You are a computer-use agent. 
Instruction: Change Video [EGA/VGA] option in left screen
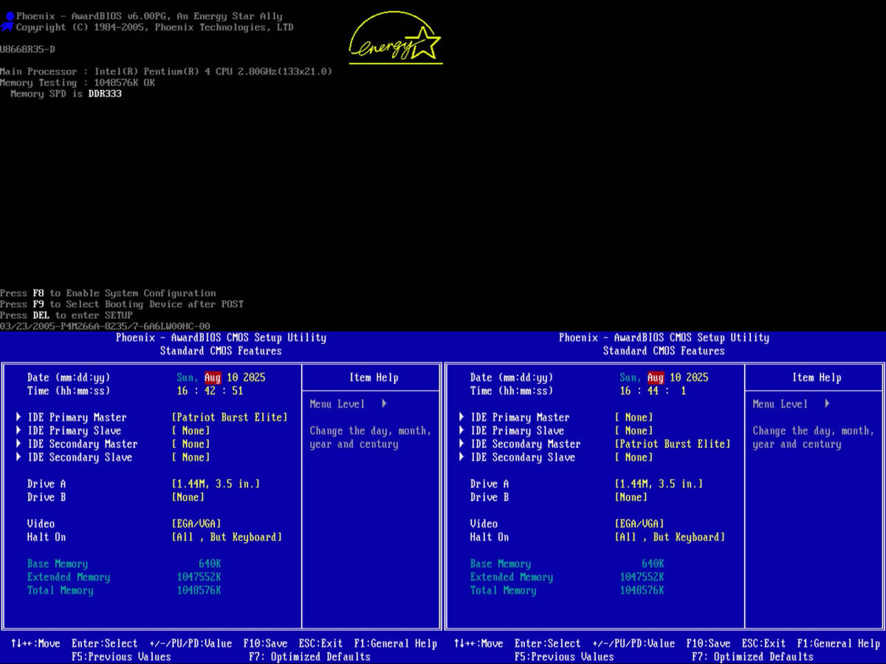[196, 524]
